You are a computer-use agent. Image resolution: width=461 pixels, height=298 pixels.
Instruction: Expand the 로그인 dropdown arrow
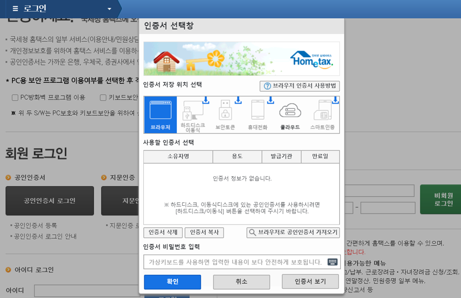coord(109,9)
